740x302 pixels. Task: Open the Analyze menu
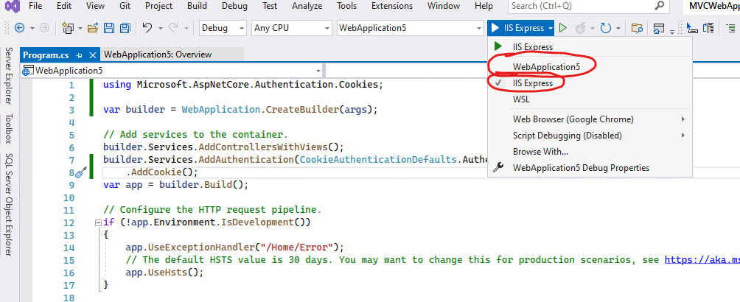[x=307, y=6]
